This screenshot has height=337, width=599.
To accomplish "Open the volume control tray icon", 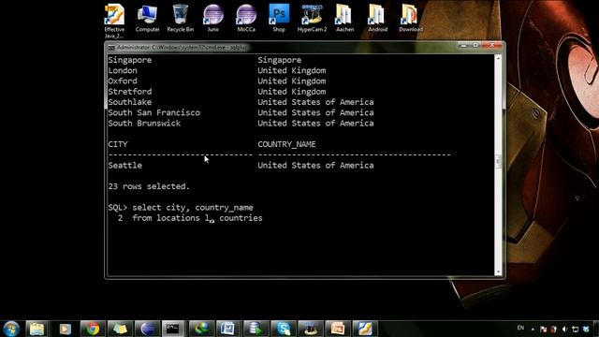I will coord(564,329).
